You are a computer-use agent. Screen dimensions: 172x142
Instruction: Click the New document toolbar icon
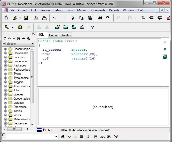coord(6,18)
